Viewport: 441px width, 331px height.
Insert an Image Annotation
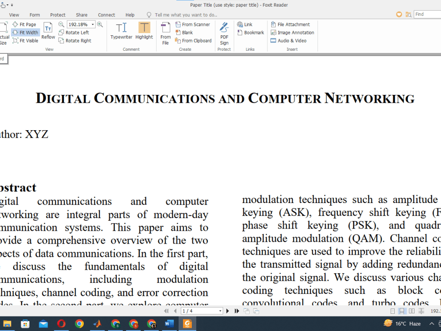[x=292, y=33]
